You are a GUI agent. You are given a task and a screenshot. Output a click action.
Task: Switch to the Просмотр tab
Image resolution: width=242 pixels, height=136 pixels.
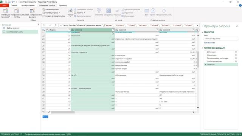(63, 6)
